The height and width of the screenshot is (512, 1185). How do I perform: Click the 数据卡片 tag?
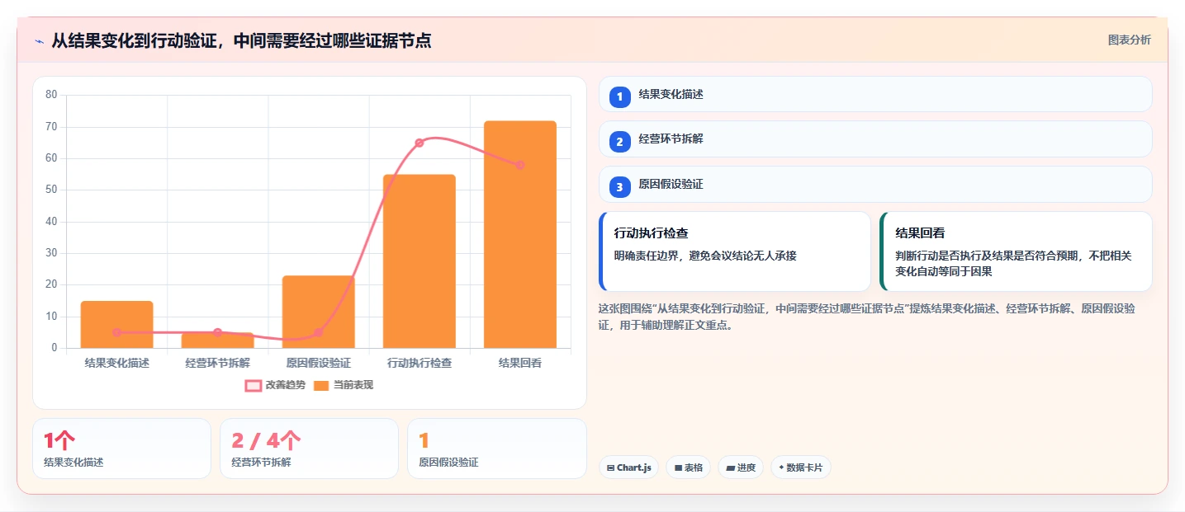[800, 467]
